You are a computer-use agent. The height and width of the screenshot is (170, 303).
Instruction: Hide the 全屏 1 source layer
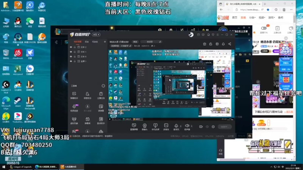(71, 61)
